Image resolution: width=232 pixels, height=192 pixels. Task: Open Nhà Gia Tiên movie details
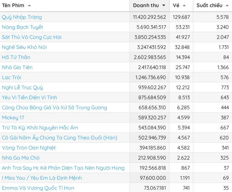tap(17, 67)
